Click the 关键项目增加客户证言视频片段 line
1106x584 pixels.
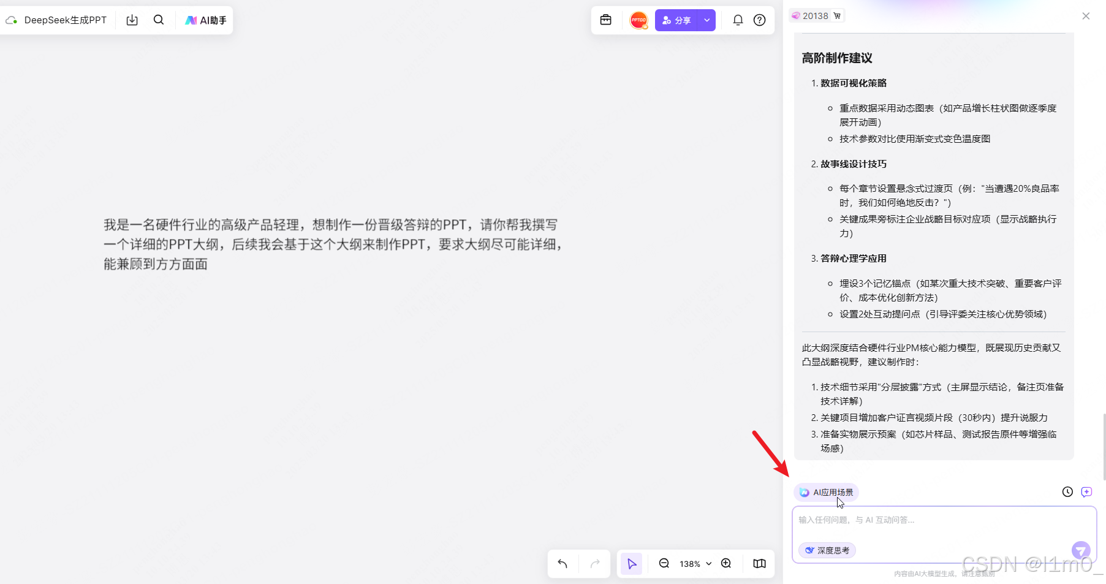coord(934,418)
